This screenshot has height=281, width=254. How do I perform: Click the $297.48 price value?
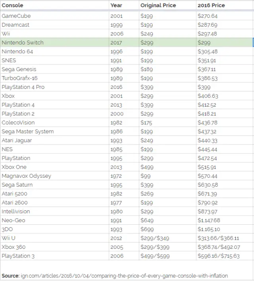(207, 34)
